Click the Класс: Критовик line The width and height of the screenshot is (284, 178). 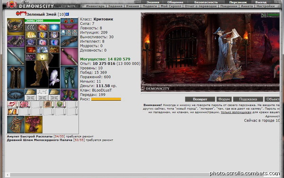[97, 19]
